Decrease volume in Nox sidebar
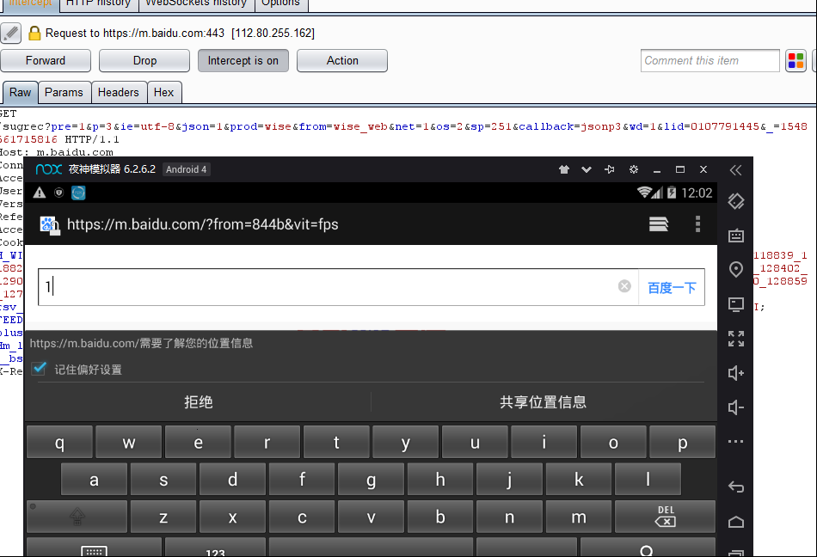 click(x=735, y=407)
